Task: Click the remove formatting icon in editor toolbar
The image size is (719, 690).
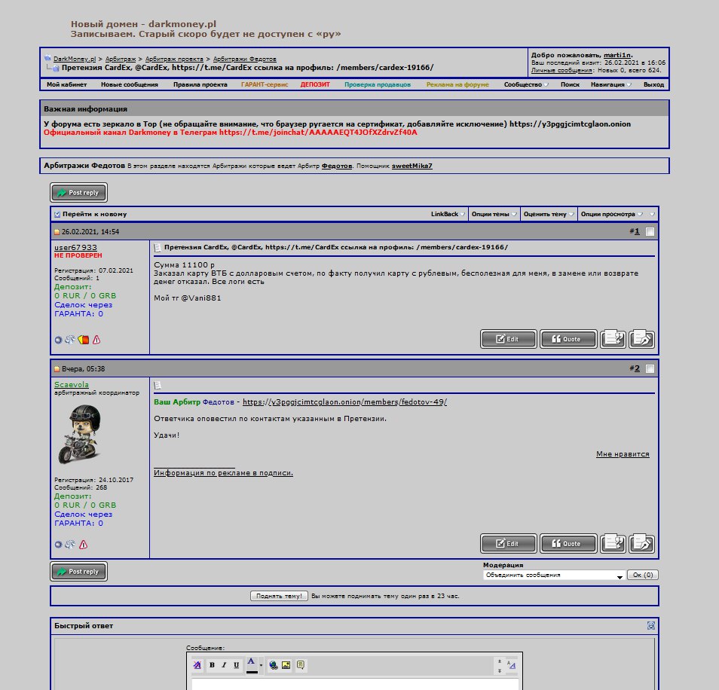Action: pos(197,665)
